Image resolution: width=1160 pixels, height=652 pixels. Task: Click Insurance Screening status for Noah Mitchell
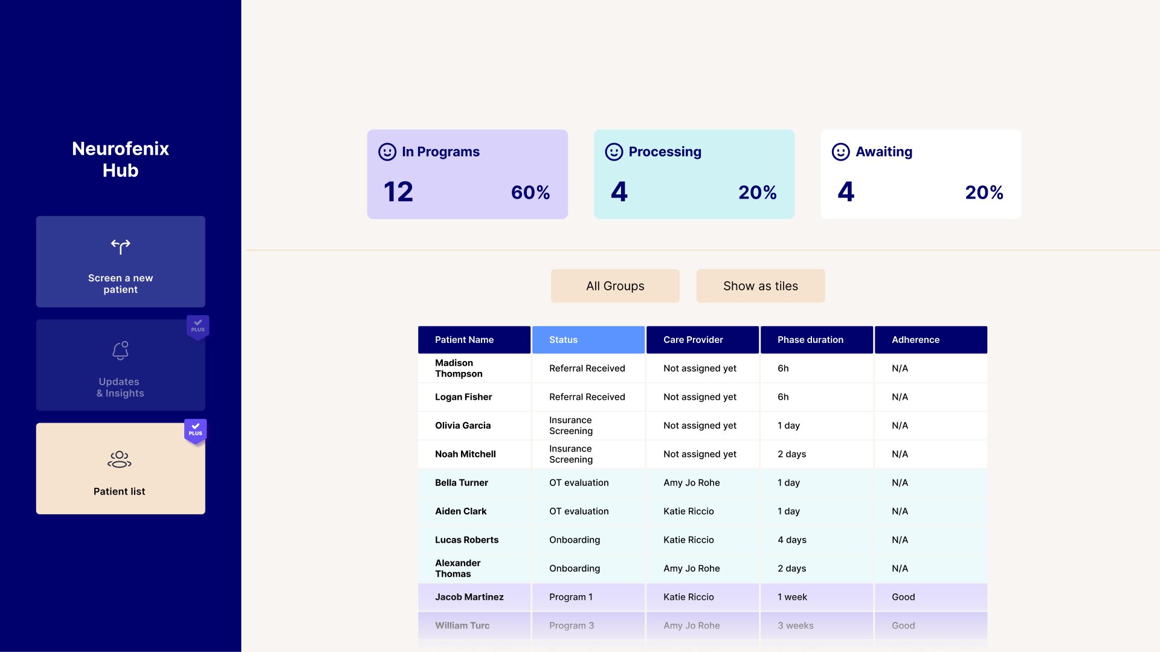tap(571, 454)
